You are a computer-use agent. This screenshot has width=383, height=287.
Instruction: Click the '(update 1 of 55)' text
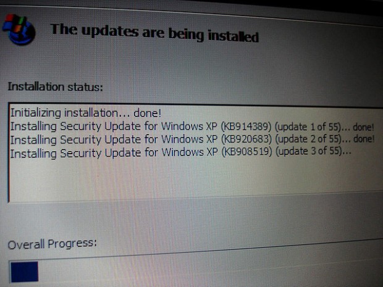[308, 127]
